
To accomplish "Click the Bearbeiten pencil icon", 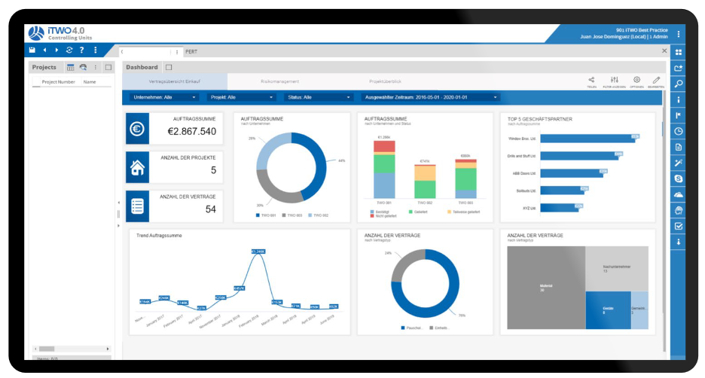I will click(657, 80).
